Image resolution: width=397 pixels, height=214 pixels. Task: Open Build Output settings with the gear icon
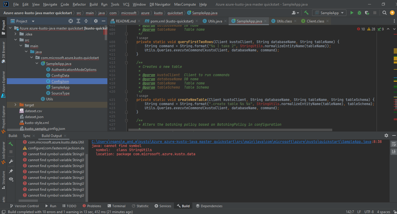[386, 135]
